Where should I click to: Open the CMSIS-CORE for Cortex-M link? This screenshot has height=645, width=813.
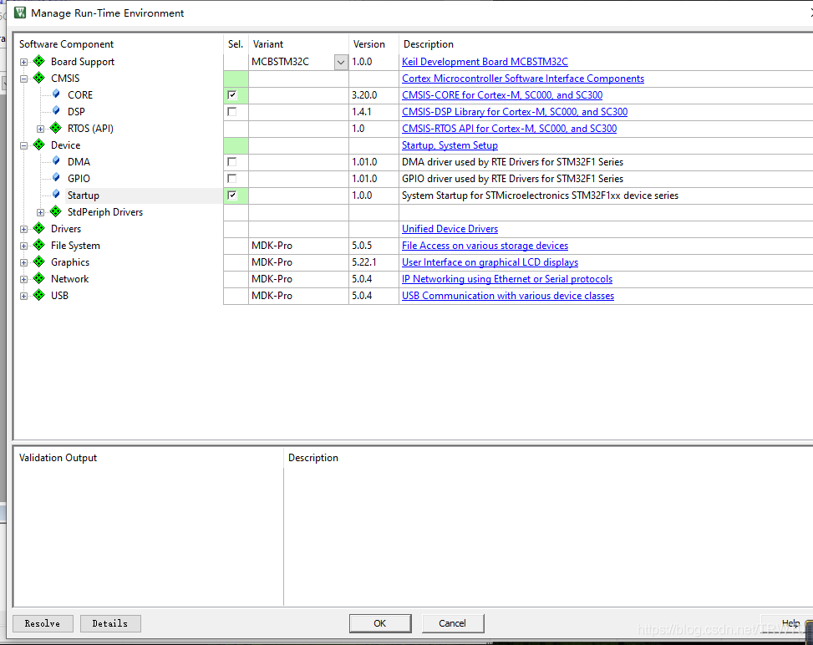coord(502,95)
